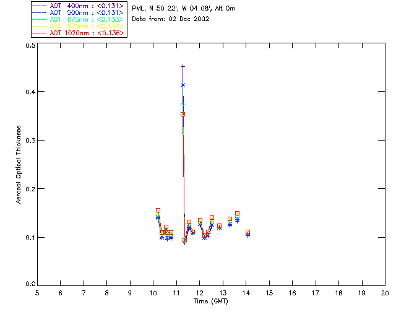The image size is (396, 317).
Task: Click the last data point near 14 GMT
Action: (247, 233)
